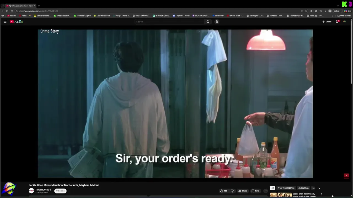Add this page to favorites star
The image size is (353, 198).
pyautogui.click(x=306, y=11)
